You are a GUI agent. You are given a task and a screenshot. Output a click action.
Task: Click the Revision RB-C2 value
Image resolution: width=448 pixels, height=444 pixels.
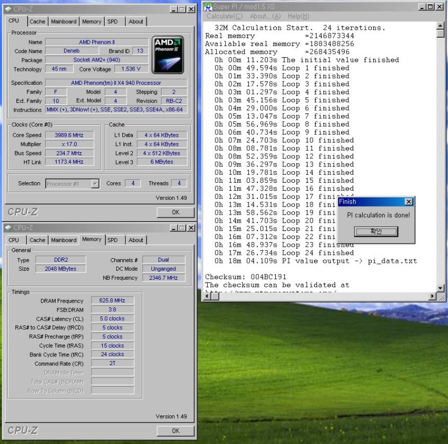[174, 101]
